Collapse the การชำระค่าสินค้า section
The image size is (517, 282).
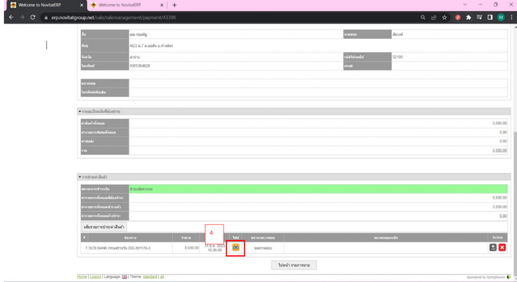[x=80, y=177]
